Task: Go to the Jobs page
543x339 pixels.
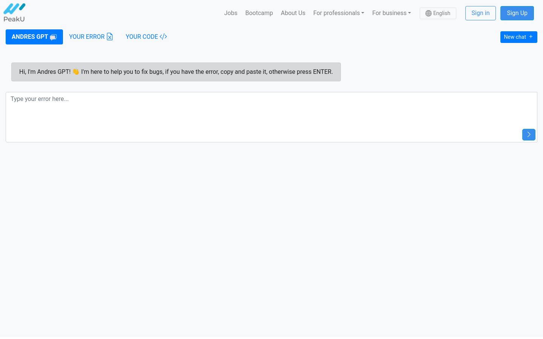Action: tap(230, 13)
